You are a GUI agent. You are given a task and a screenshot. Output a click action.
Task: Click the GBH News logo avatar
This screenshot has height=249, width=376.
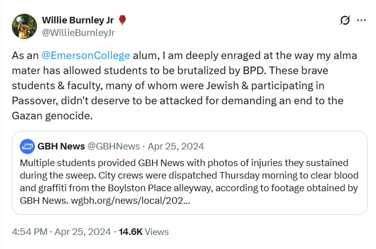(27, 146)
